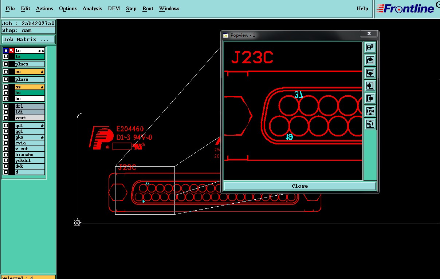Open the Windows menu
440x279 pixels.
(x=169, y=8)
